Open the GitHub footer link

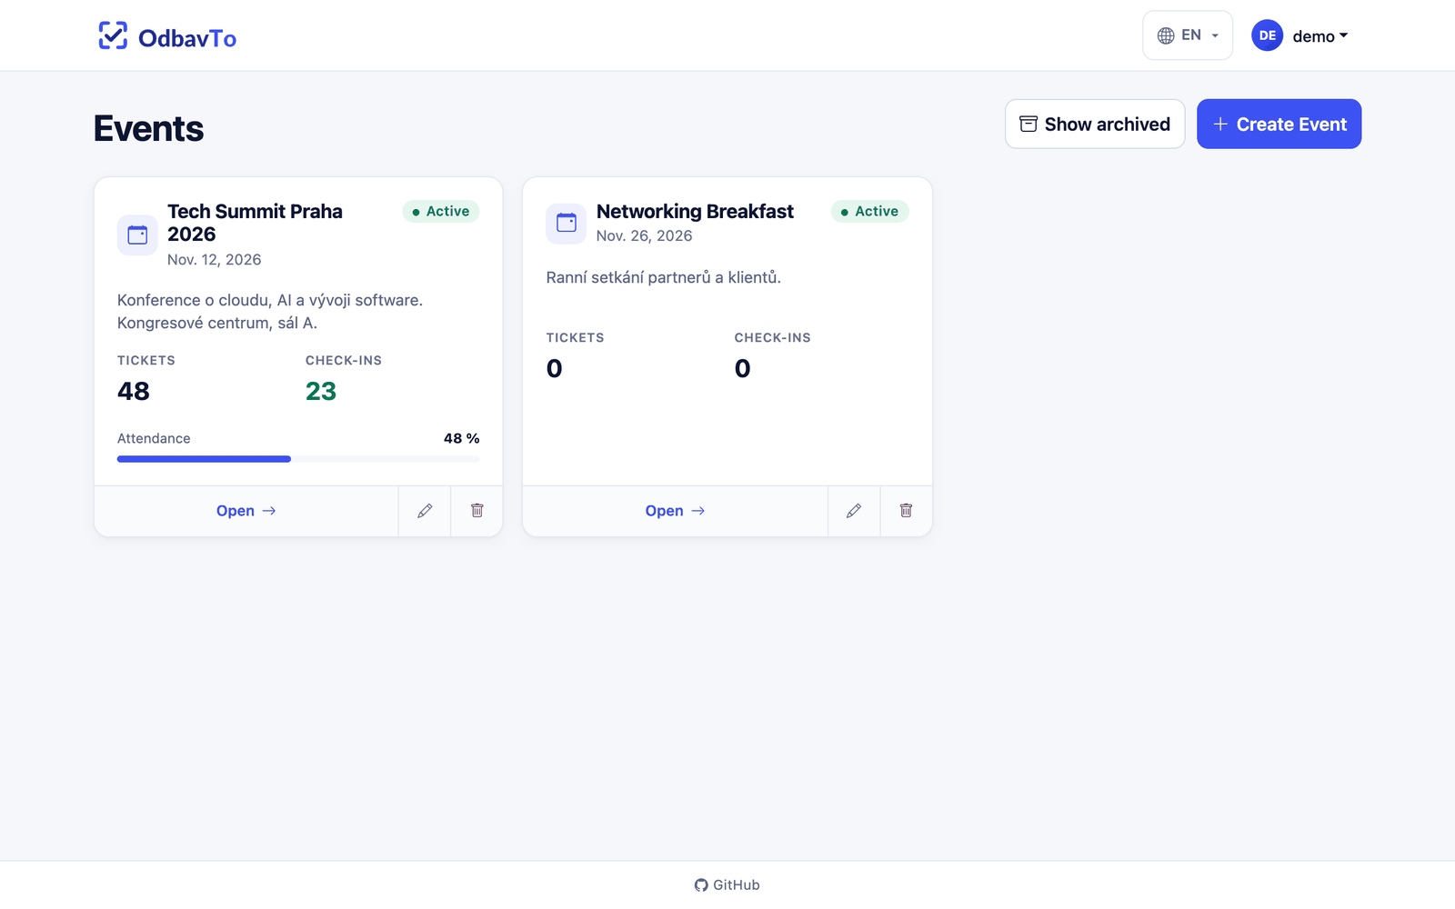pos(727,884)
